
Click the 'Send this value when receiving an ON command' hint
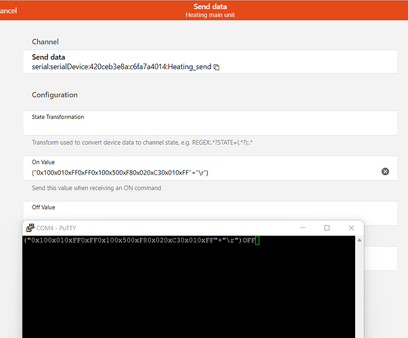point(97,188)
